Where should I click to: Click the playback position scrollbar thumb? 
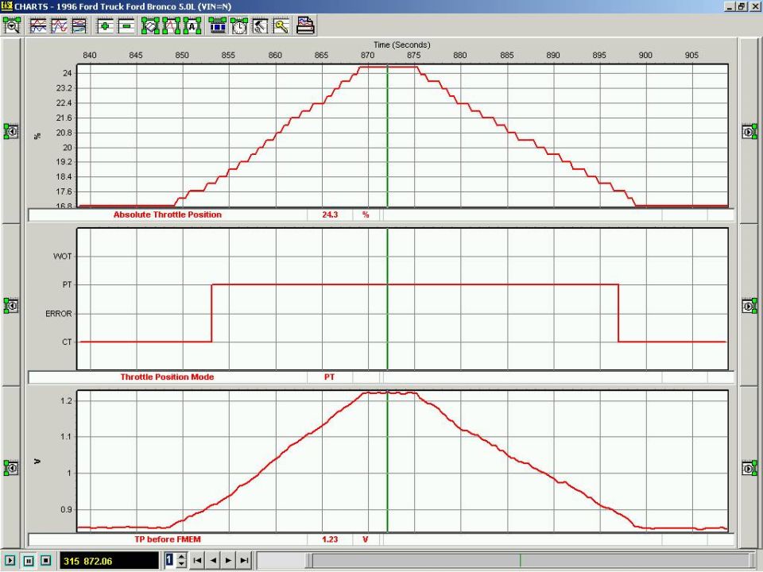coord(529,560)
